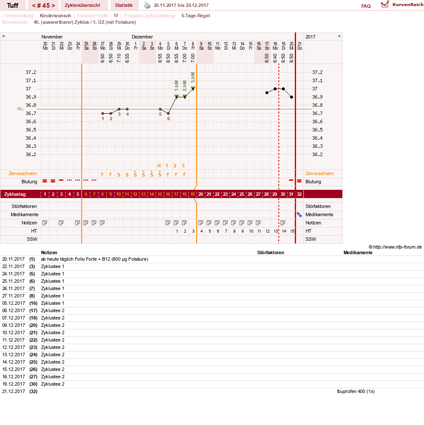
Task: Click the 1.hM green triangle marker
Action: (176, 96)
